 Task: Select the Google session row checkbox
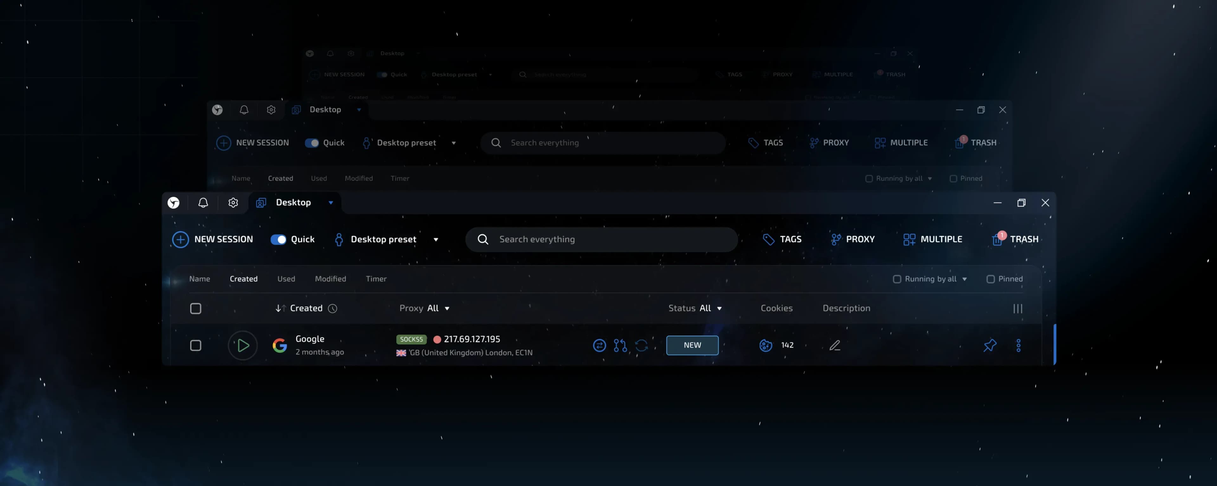click(195, 346)
